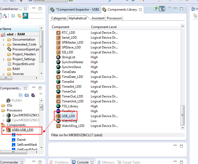Sort project tree alphabetically
Screen dimensions: 198x164
pyautogui.click(x=5, y=16)
